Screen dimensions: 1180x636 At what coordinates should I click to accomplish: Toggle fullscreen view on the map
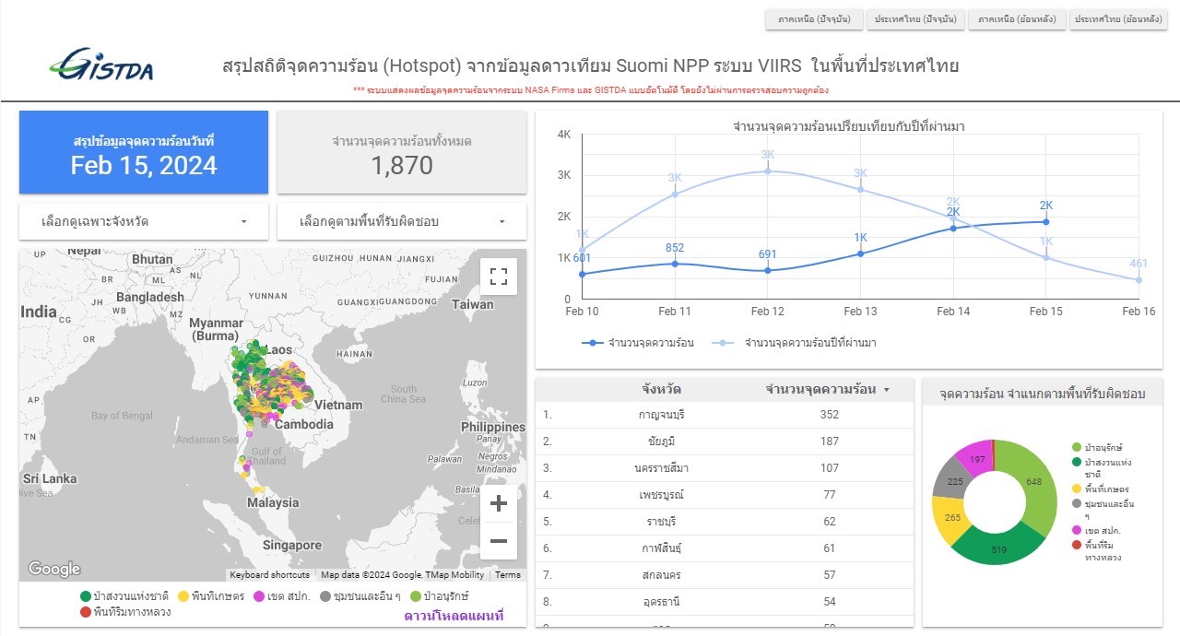tap(499, 277)
